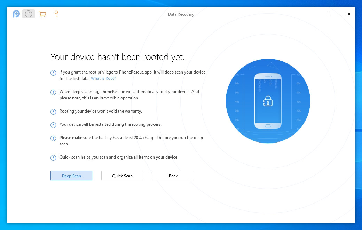
Task: Click text 'Rooting your device won't void the warranty.'
Action: tap(101, 111)
